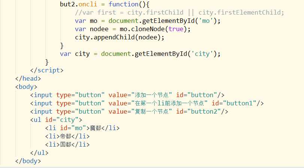The height and width of the screenshot is (168, 304).
Task: Click the '<li>帝都</li>' line
Action: [67, 136]
